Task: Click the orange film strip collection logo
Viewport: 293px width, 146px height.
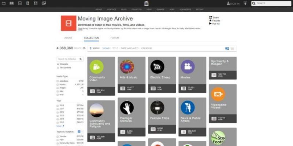Action: click(x=68, y=23)
